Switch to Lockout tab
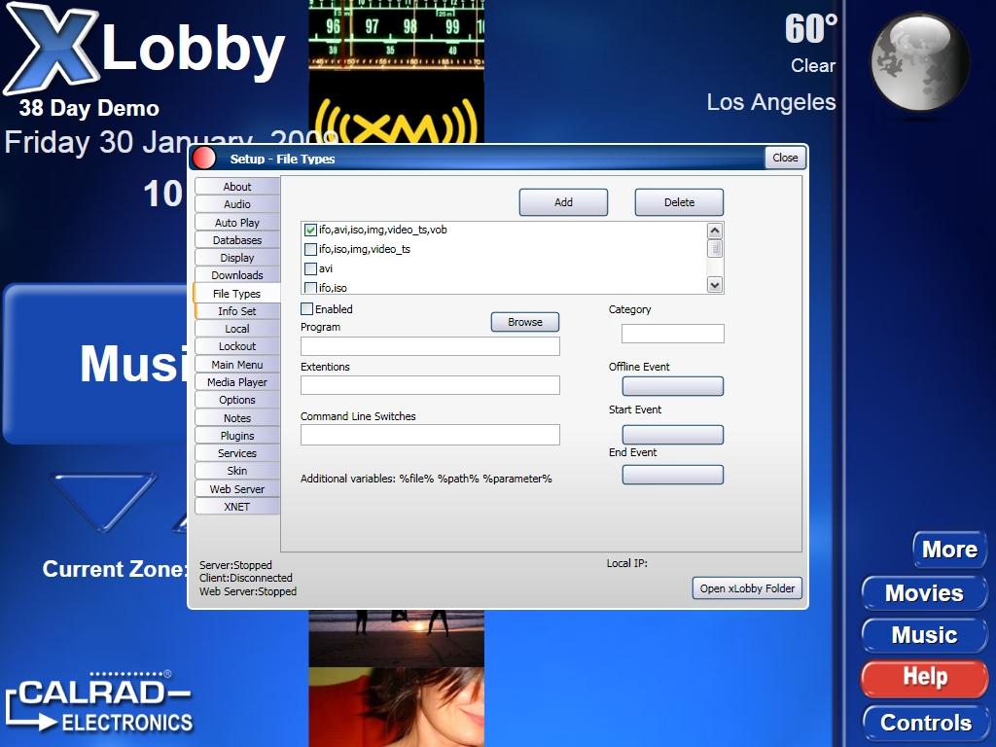 [x=237, y=346]
